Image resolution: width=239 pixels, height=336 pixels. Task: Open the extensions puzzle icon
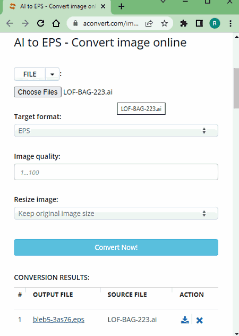pyautogui.click(x=184, y=23)
